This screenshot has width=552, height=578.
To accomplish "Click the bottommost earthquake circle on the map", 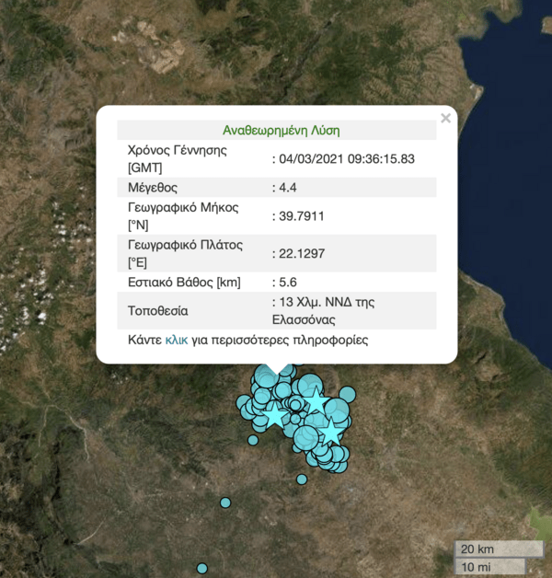I will 202,568.
